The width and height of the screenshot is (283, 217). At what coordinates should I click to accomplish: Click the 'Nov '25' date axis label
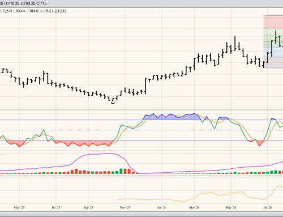tap(125, 207)
